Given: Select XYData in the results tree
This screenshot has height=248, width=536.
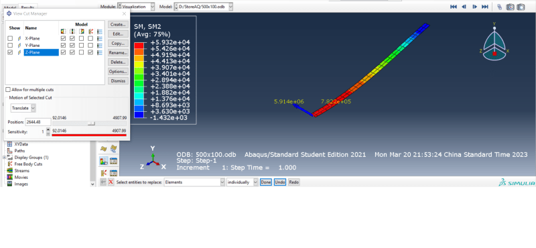Looking at the screenshot, I should click(21, 144).
